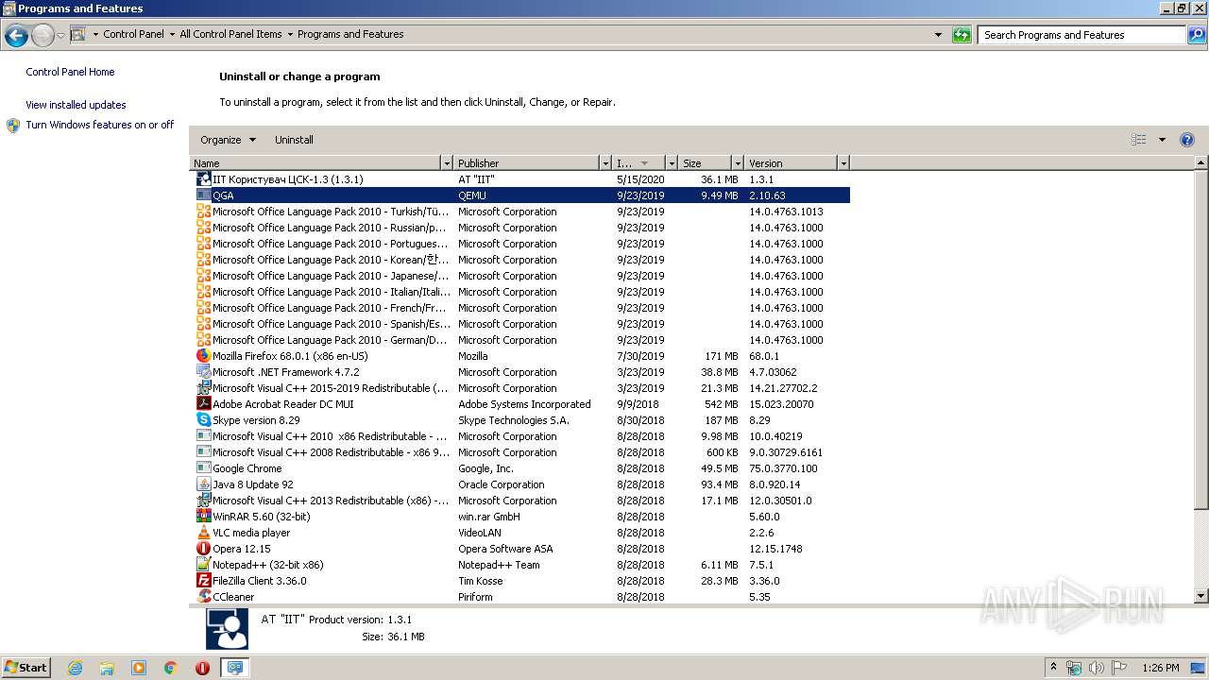This screenshot has height=680, width=1209.
Task: Click the Start button
Action: coord(26,668)
